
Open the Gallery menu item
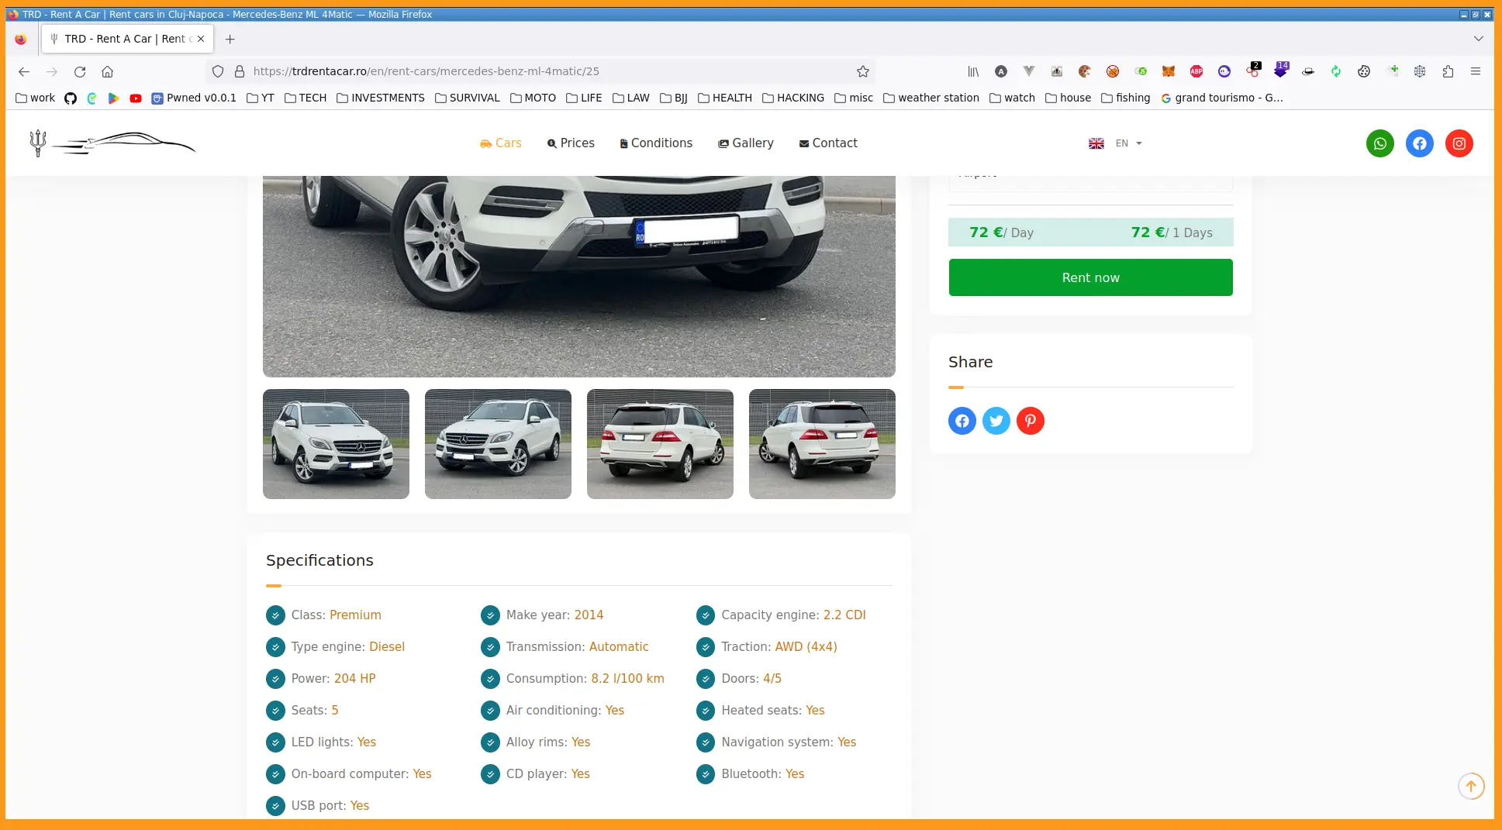click(746, 143)
